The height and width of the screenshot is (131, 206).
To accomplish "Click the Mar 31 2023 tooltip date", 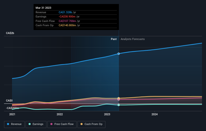I will (x=43, y=8).
